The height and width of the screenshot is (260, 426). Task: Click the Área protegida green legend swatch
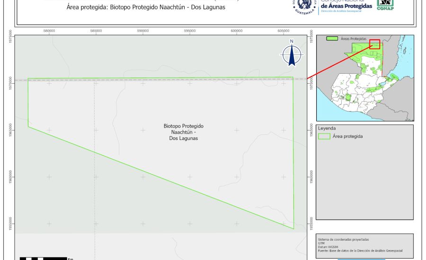click(324, 136)
